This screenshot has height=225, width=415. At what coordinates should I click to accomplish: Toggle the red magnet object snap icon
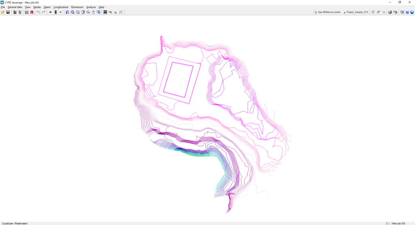click(32, 12)
